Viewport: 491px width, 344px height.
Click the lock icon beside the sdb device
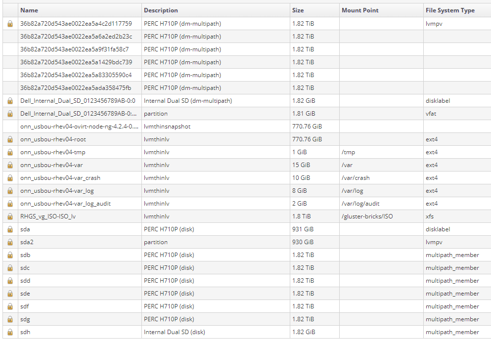10,255
